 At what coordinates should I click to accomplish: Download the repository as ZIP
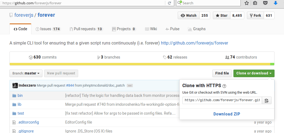coord(227,114)
